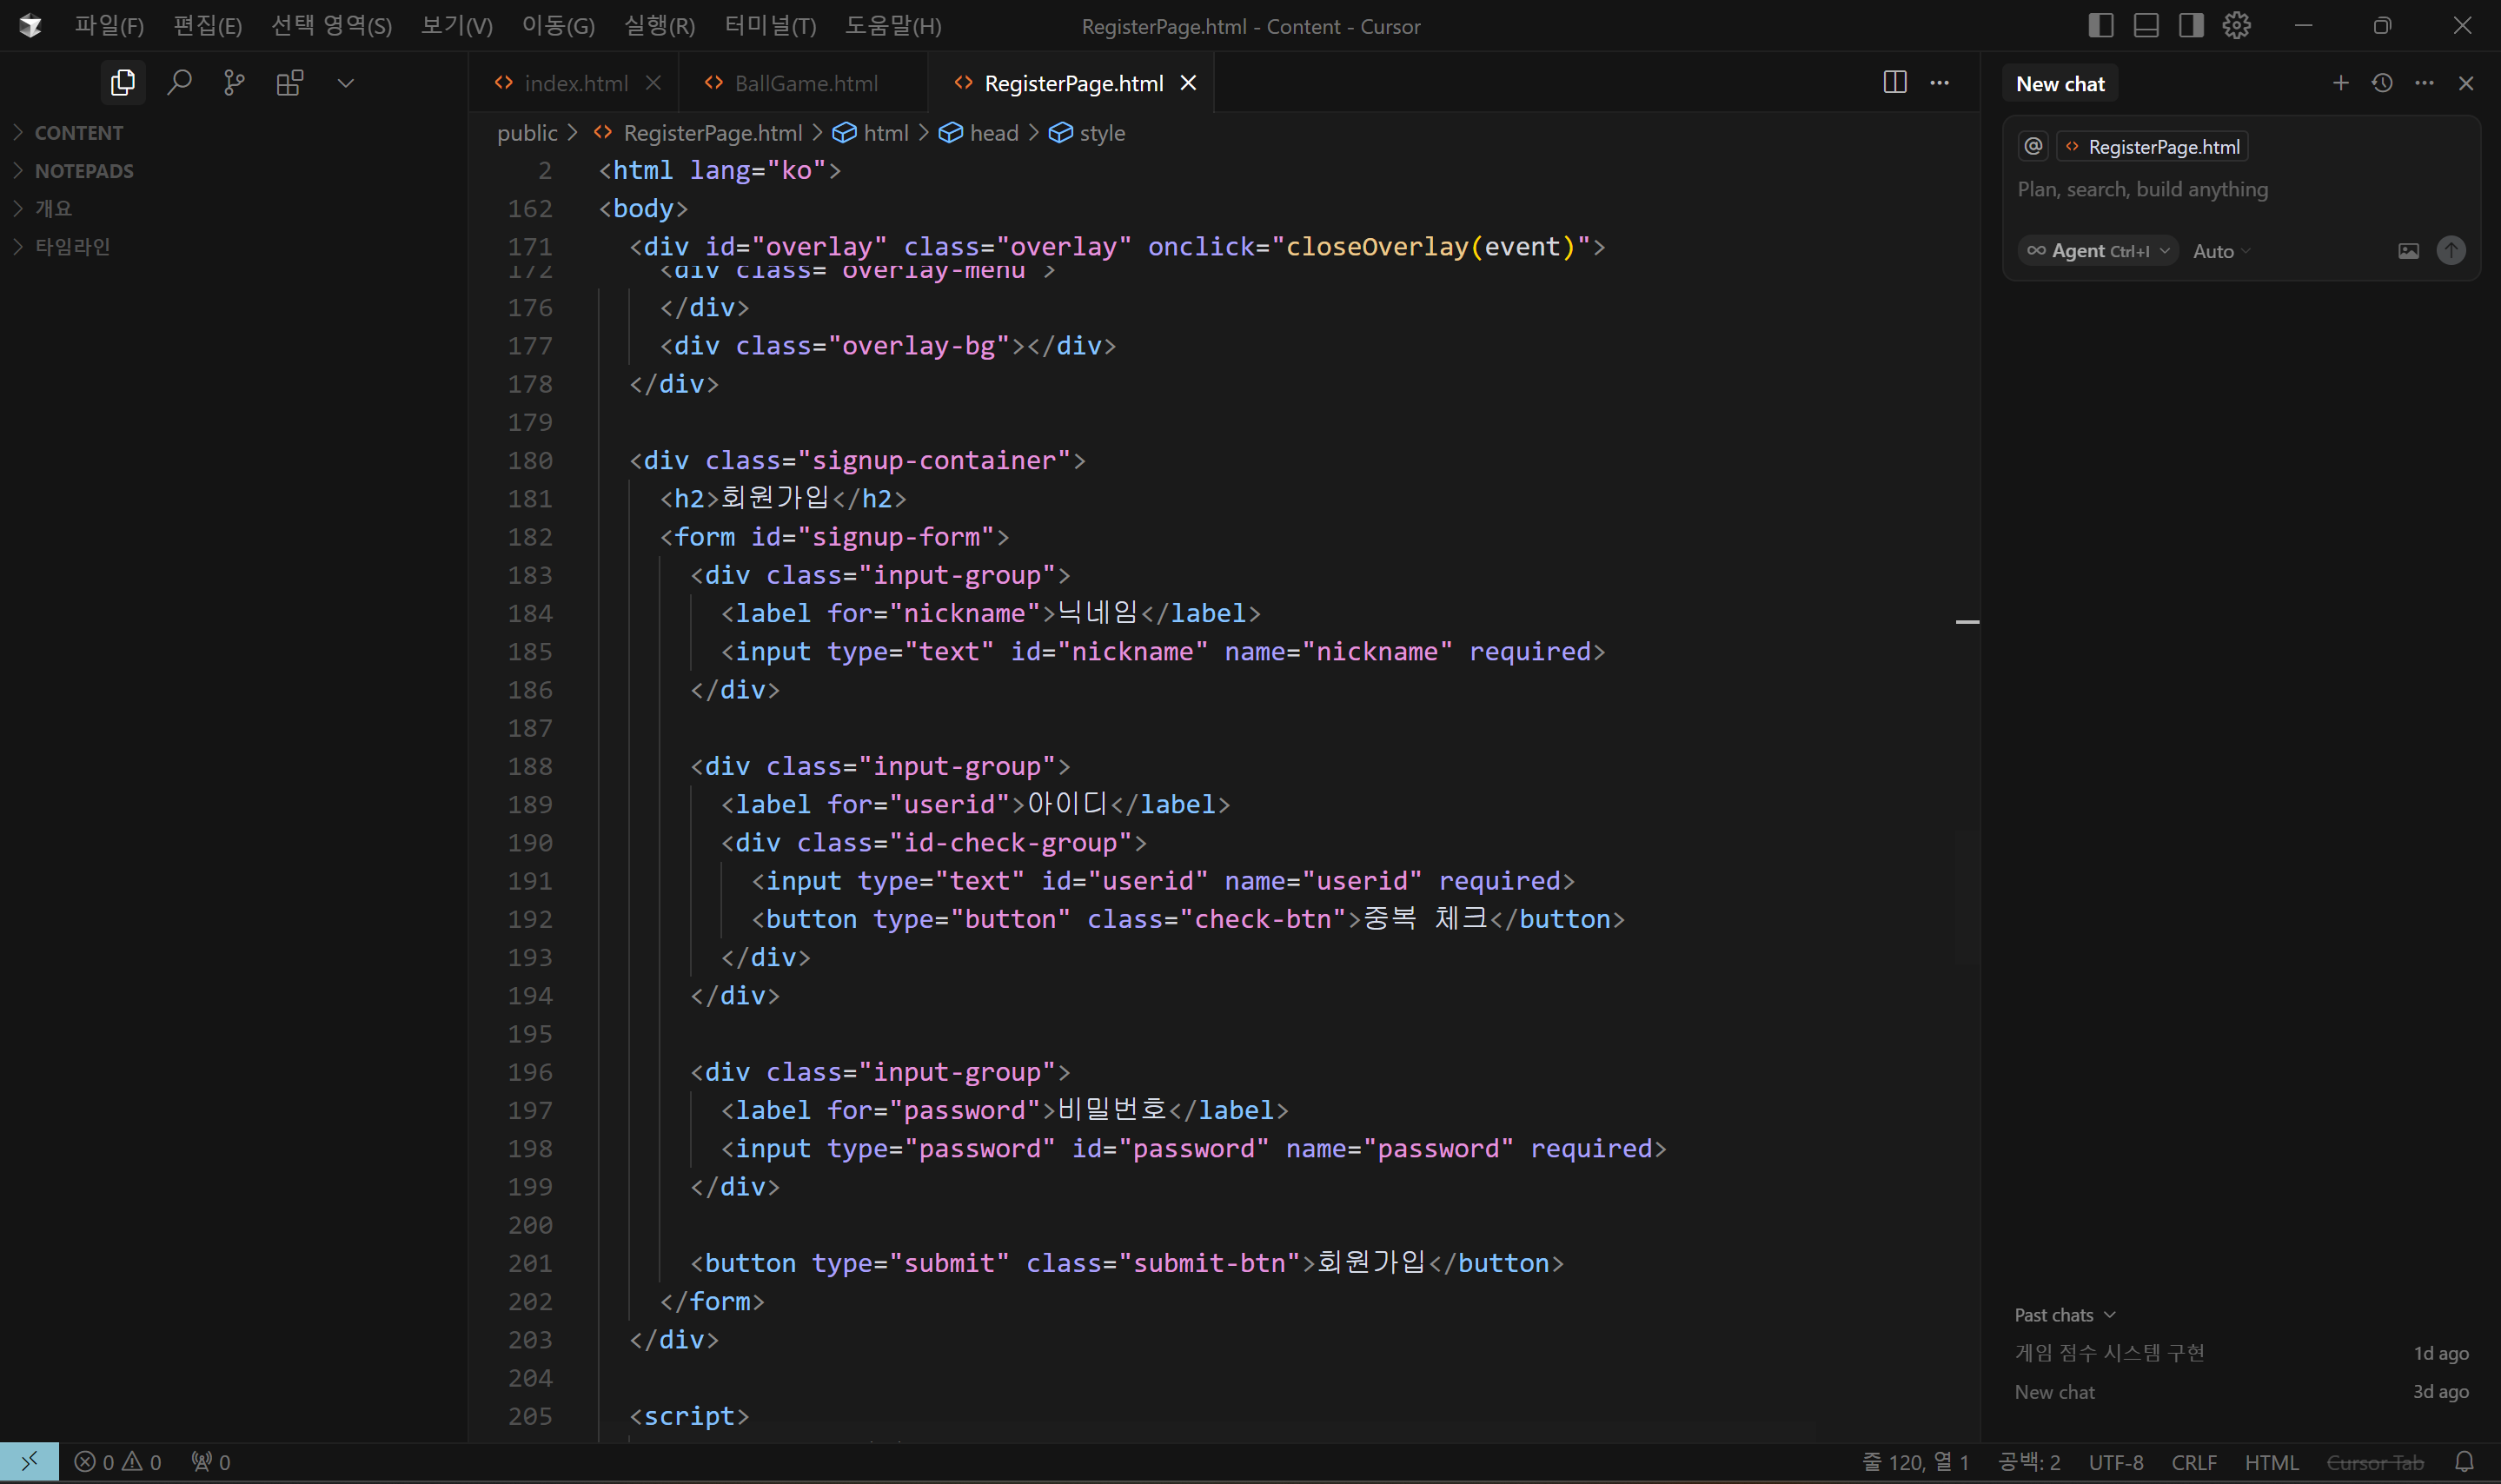
Task: Start a new chat with plus icon
Action: click(2340, 83)
